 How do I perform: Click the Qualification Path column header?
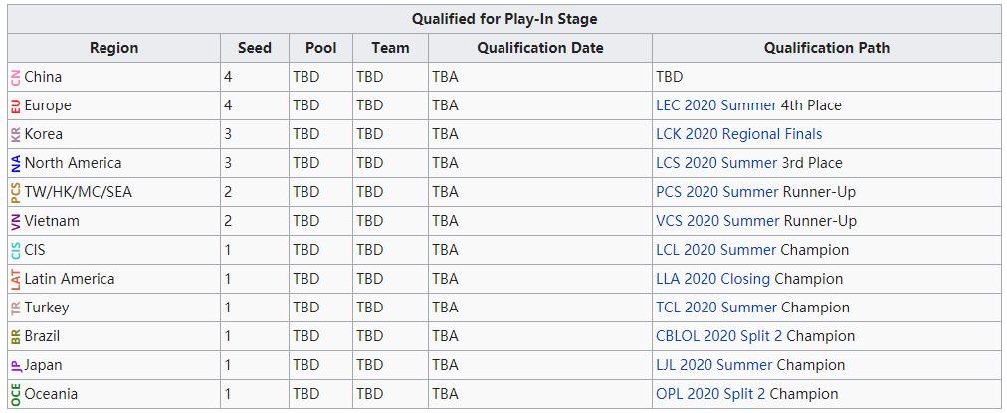coord(826,48)
